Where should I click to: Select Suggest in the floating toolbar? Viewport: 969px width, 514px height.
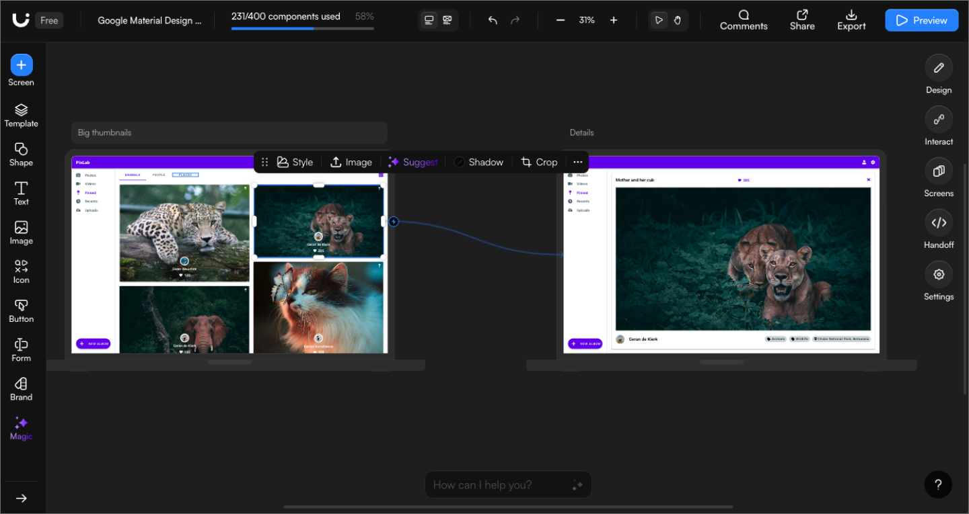[412, 161]
